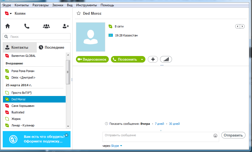The image size is (252, 152).
Task: Select contact Жорик
Action: coord(34,119)
